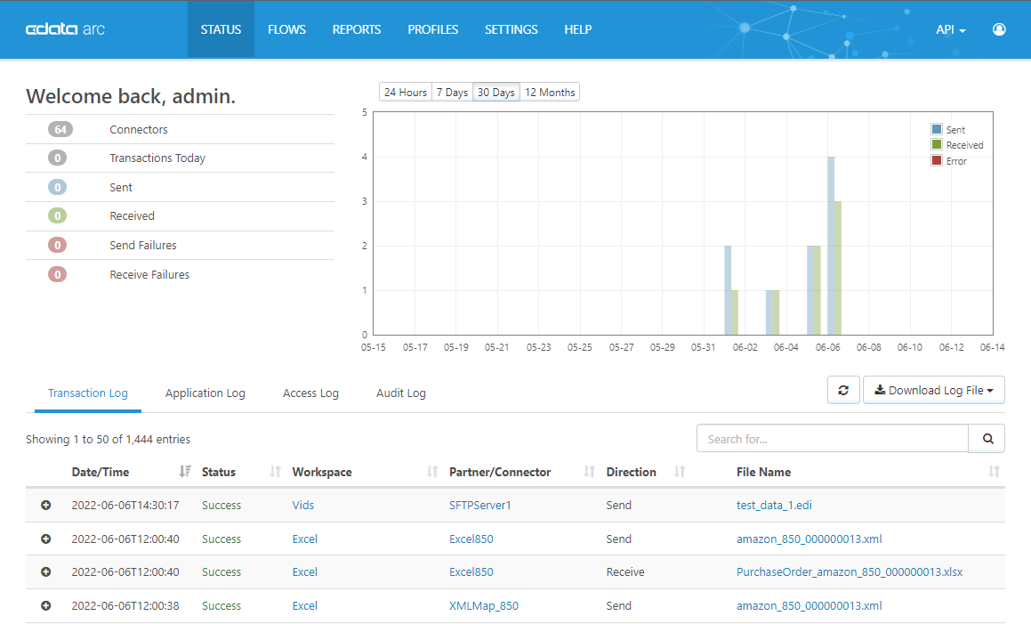The width and height of the screenshot is (1031, 624).
Task: Select the 24 Hours chart range
Action: point(405,93)
